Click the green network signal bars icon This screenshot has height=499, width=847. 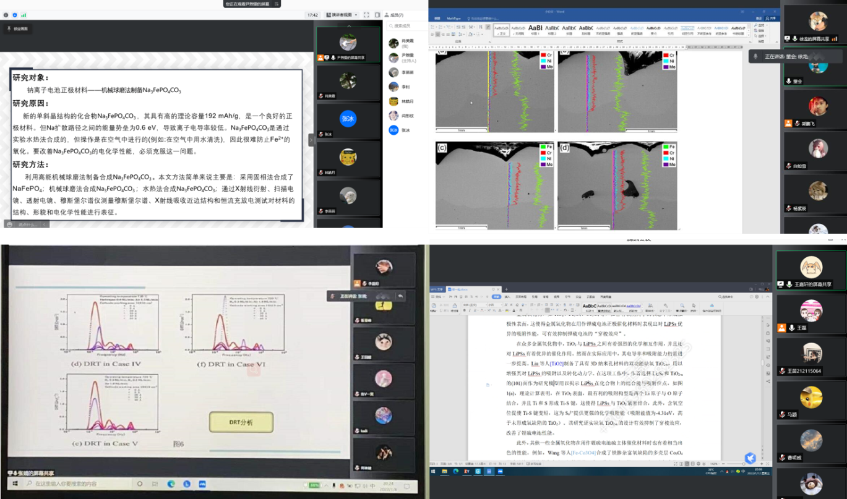click(24, 14)
